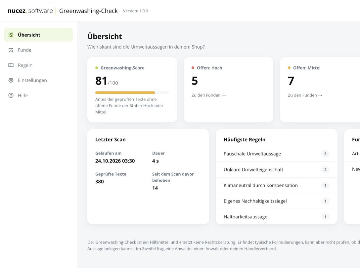Open Regeln from the sidebar

38,65
